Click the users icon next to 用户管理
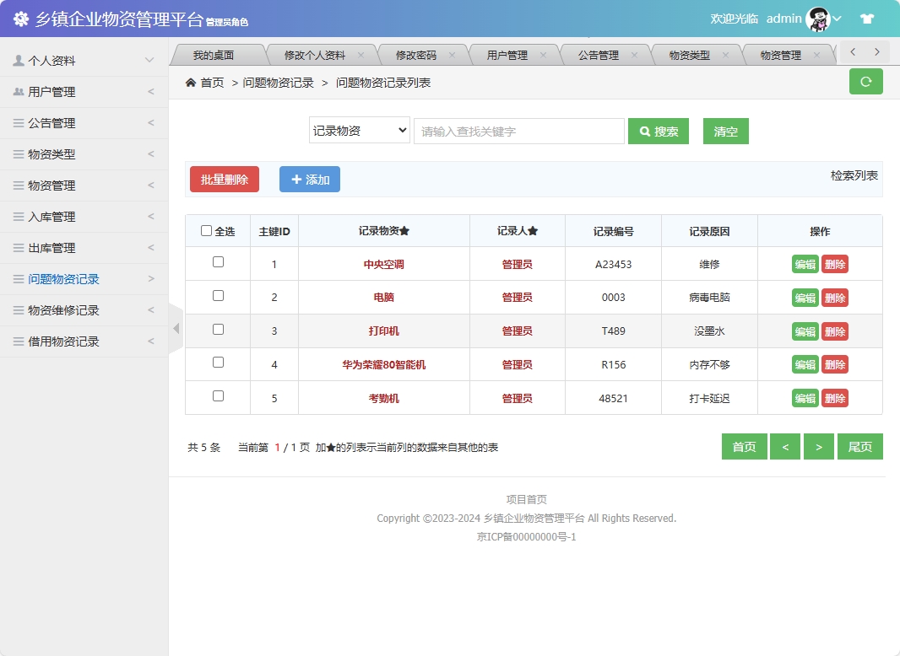 pyautogui.click(x=19, y=91)
